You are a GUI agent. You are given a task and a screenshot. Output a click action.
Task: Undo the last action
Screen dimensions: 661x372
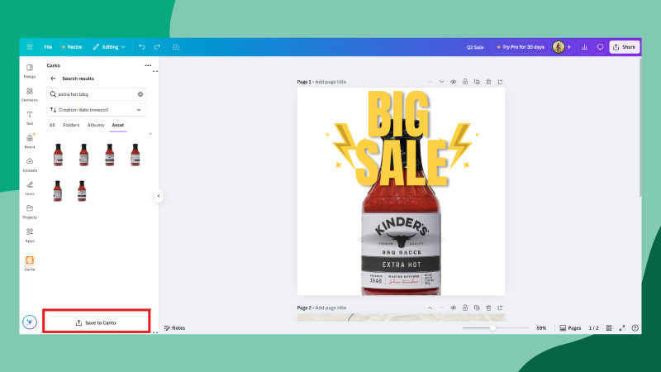coord(141,47)
